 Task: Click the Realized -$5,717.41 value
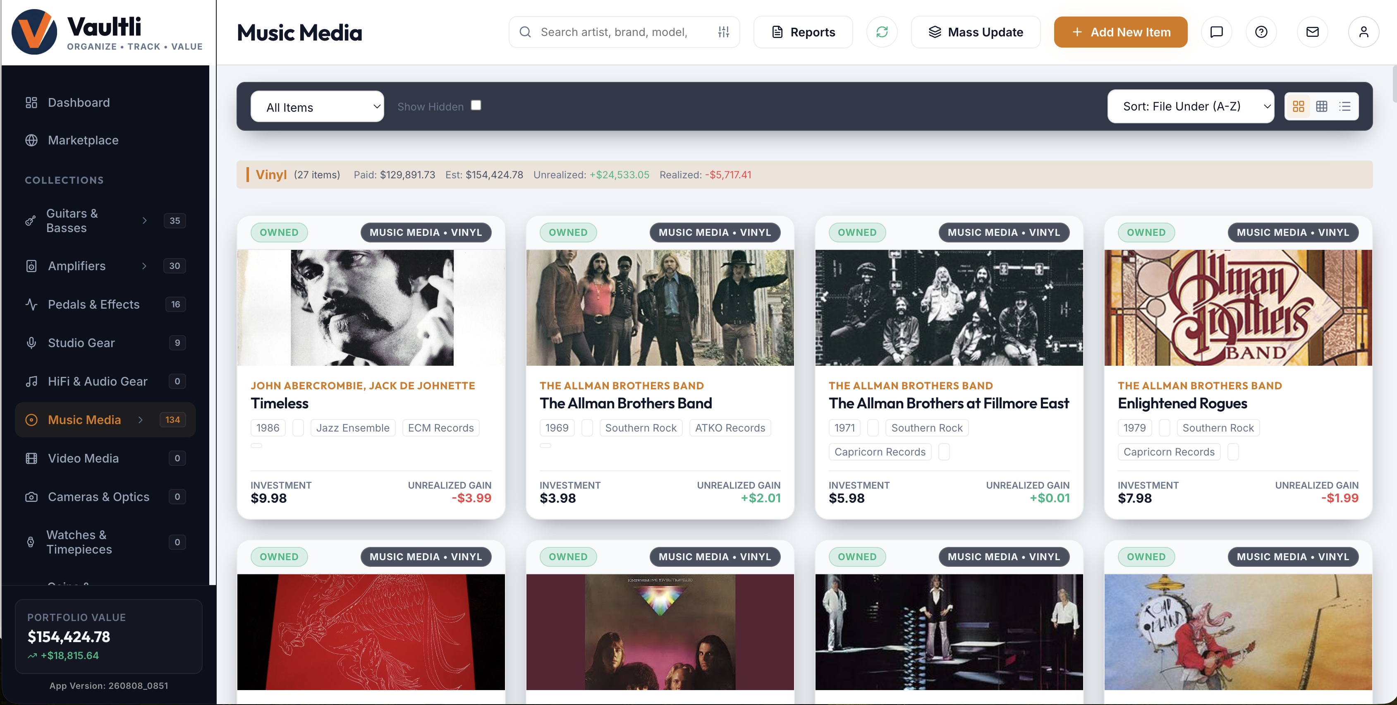[x=728, y=175]
